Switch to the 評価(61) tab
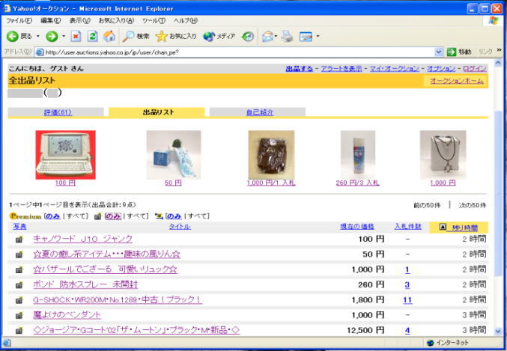This screenshot has height=351, width=507. (58, 112)
